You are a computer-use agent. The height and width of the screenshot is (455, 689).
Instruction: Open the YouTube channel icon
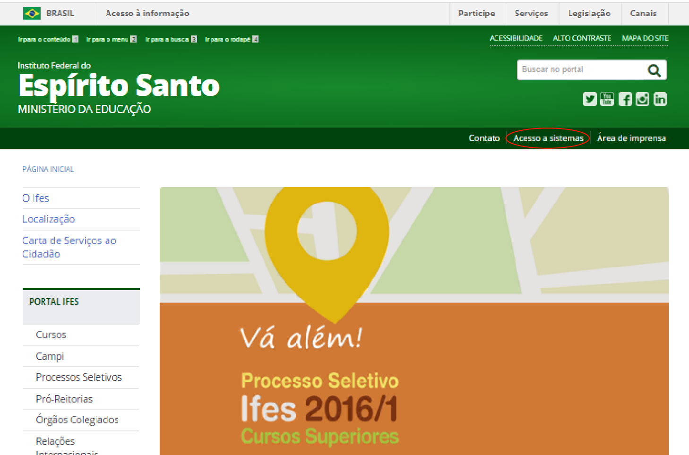click(607, 99)
